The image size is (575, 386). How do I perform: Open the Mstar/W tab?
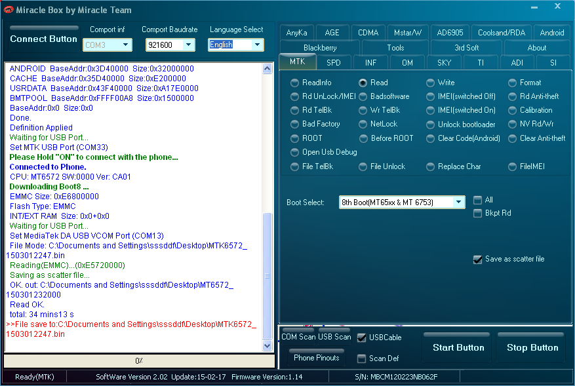(x=408, y=33)
